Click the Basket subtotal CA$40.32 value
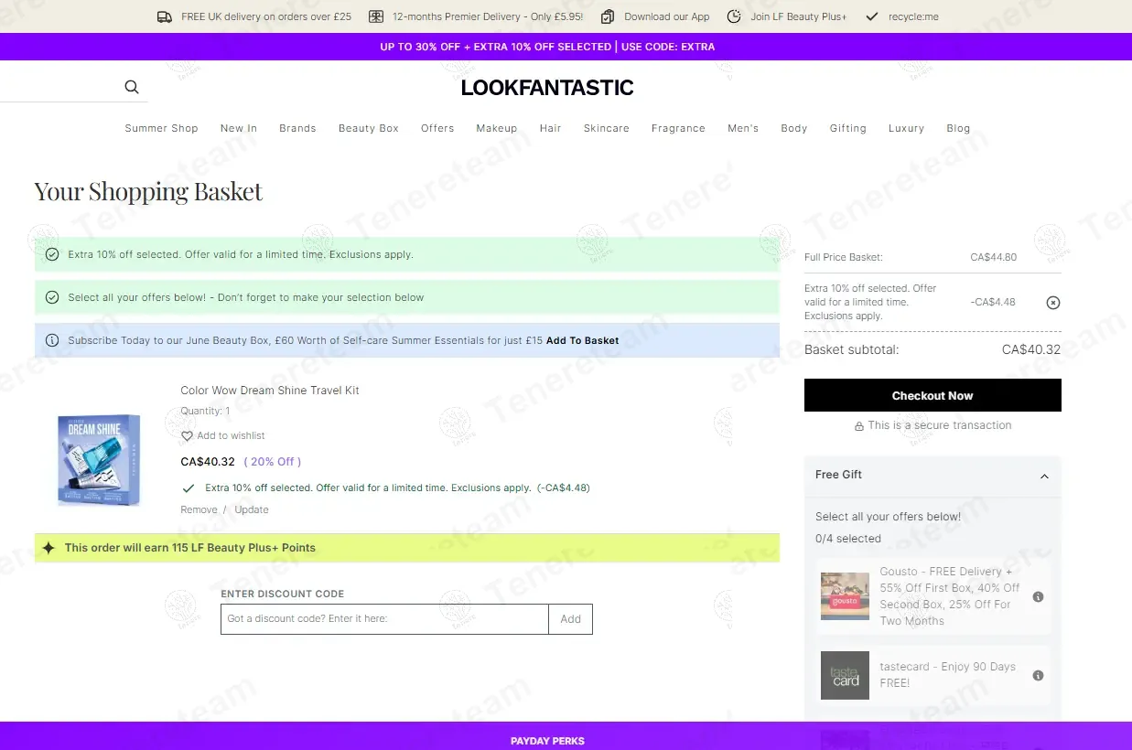This screenshot has width=1132, height=750. pos(1031,349)
